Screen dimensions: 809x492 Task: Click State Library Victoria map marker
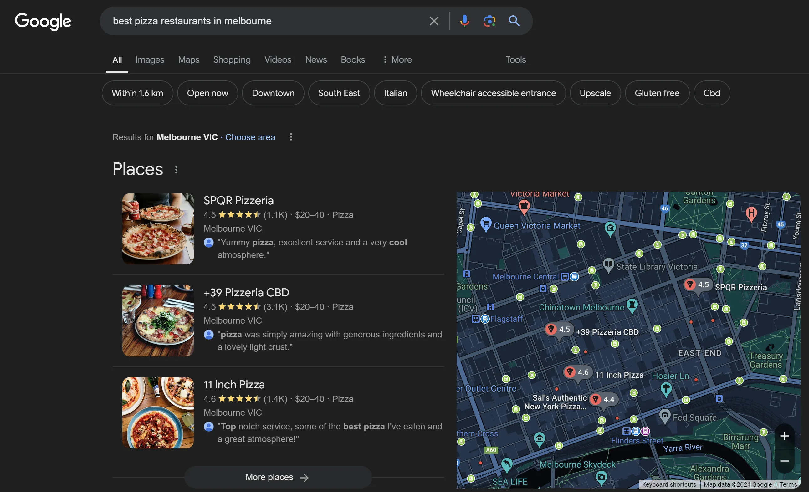(608, 265)
